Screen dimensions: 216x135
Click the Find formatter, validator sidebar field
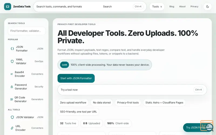pos(27,31)
